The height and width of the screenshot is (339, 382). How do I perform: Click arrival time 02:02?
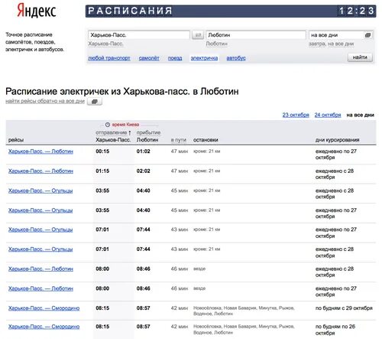[x=143, y=171]
